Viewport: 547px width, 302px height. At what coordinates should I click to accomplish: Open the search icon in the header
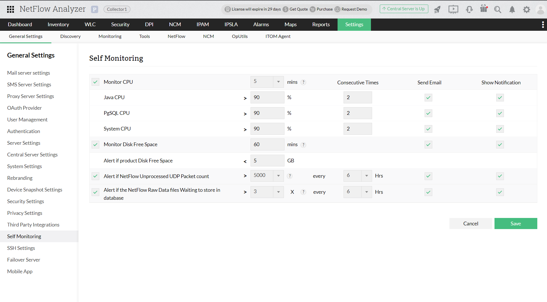[498, 9]
